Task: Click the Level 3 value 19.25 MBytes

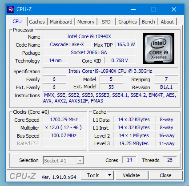Action: [134, 143]
